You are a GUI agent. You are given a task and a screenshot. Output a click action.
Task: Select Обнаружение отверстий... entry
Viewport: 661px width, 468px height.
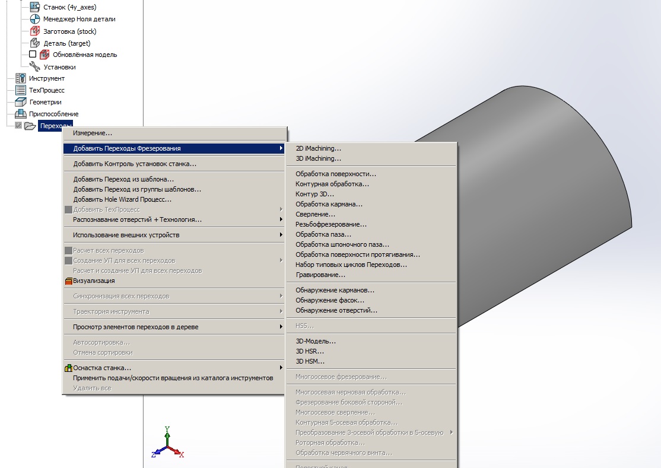coord(371,310)
